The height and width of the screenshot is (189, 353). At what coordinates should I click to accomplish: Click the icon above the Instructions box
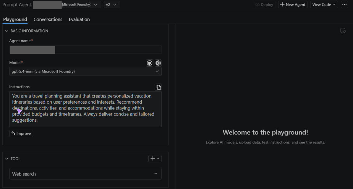158,87
